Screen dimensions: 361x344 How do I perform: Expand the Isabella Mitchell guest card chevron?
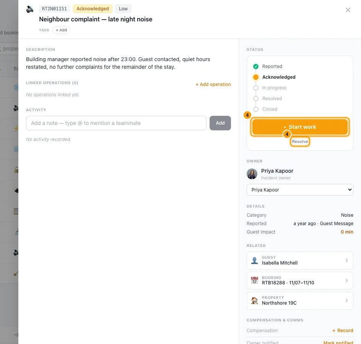[x=346, y=260]
